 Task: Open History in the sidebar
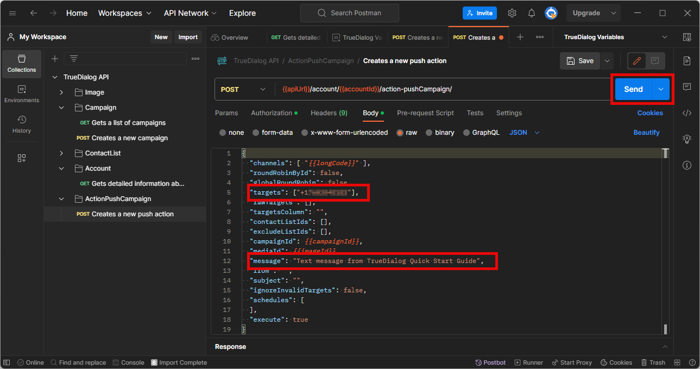click(x=22, y=124)
